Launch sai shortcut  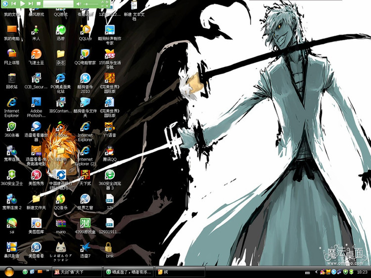pos(11,226)
